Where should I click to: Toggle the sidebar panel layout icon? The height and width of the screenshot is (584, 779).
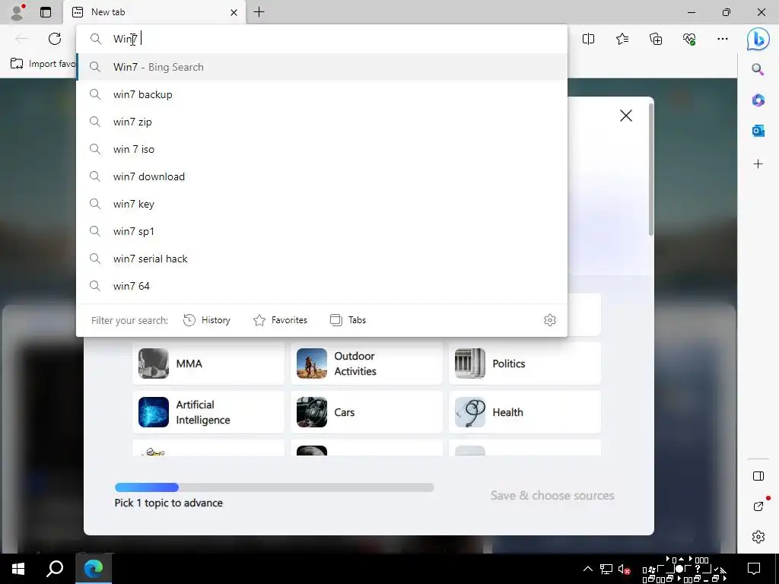pos(758,476)
